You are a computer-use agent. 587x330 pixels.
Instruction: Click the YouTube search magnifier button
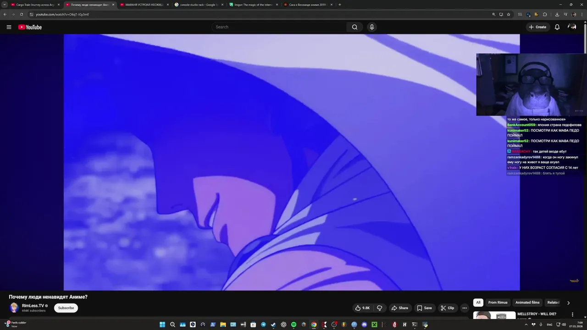point(354,27)
